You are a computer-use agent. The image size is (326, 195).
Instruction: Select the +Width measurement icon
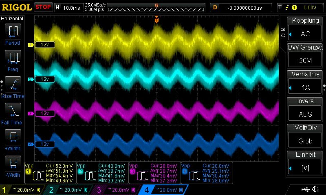click(13, 137)
